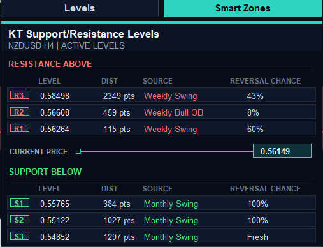Click the KT Support/Resistance Levels title
Screen dimensions: 323x247
click(83, 34)
